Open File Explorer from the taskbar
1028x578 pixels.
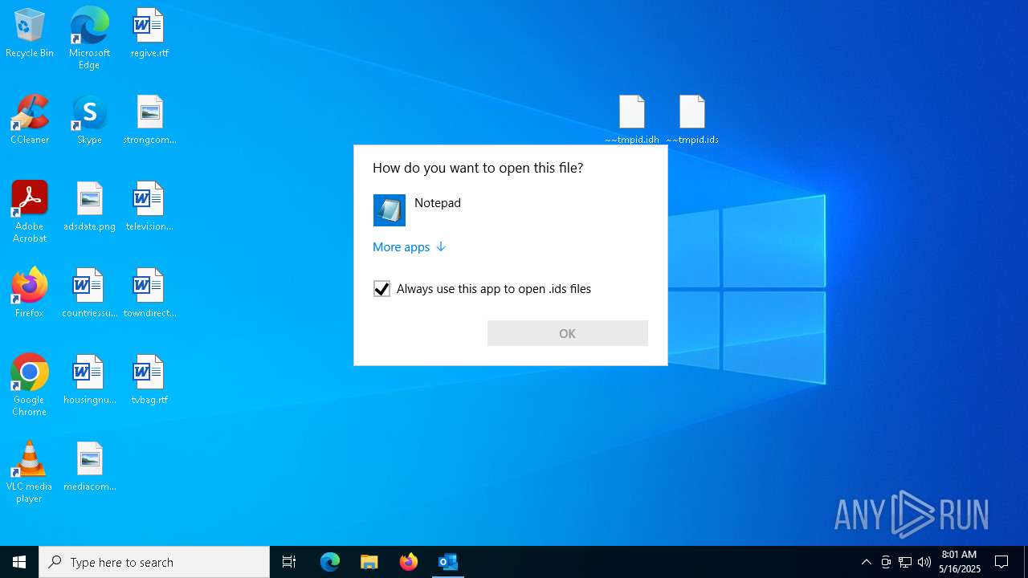coord(369,562)
